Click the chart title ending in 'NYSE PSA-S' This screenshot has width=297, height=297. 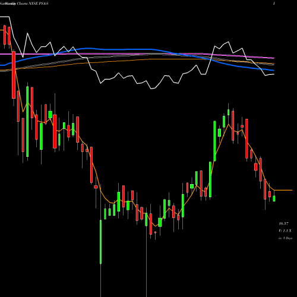24,4
